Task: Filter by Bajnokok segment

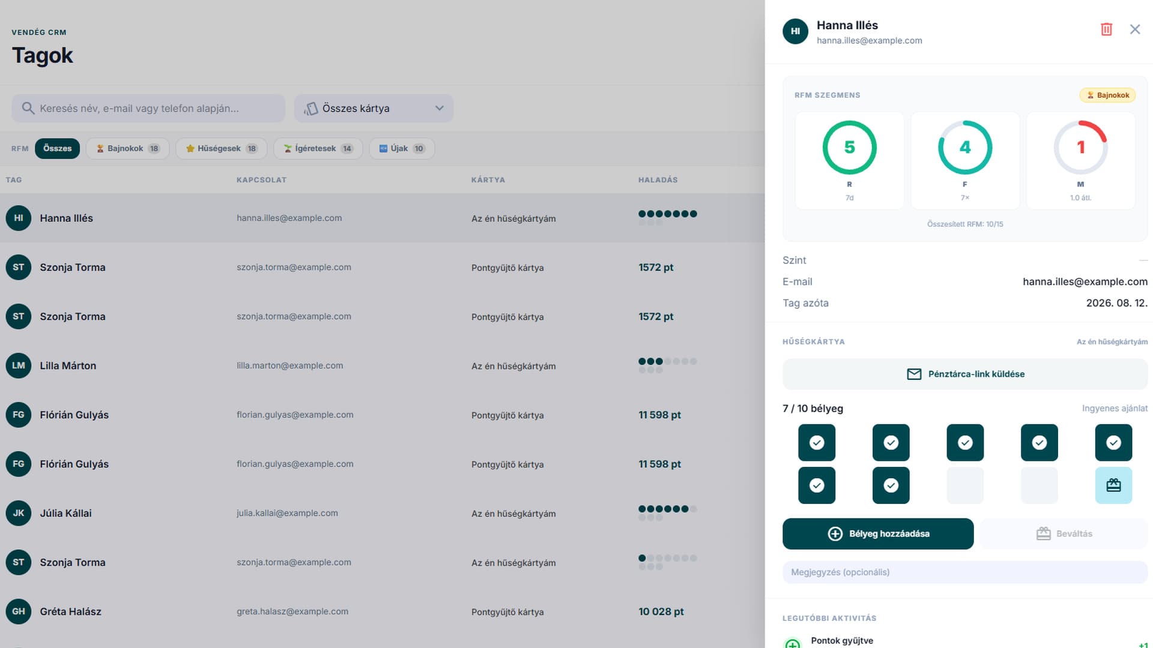Action: pos(128,149)
